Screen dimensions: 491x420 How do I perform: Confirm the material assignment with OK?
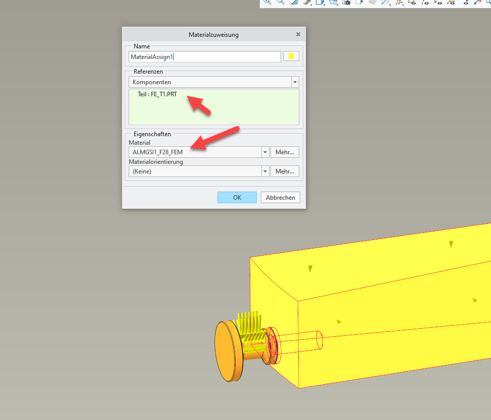[237, 197]
